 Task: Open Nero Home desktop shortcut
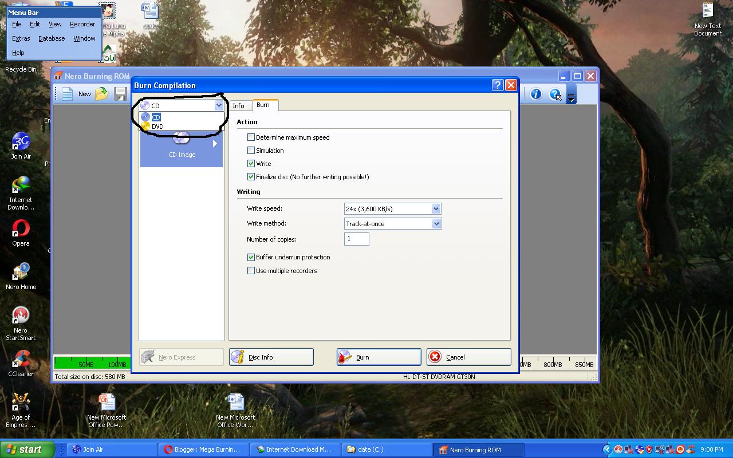click(x=21, y=277)
